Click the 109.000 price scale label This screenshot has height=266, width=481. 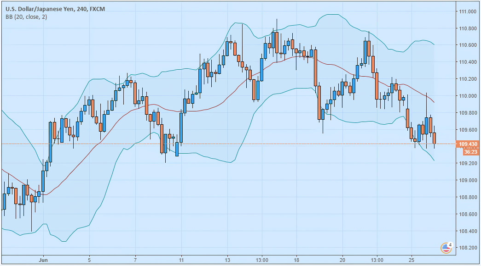click(x=468, y=180)
